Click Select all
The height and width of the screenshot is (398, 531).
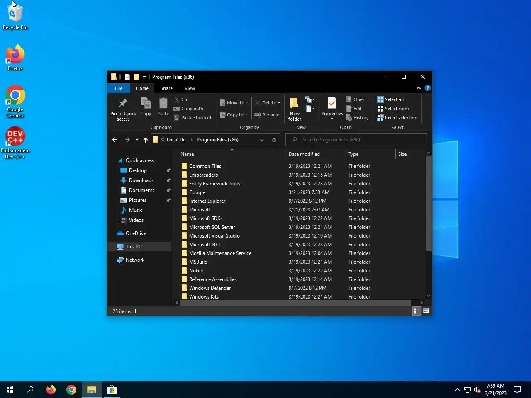390,99
